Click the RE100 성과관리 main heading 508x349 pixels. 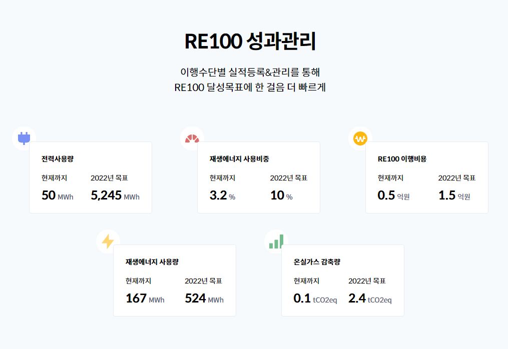pyautogui.click(x=250, y=41)
